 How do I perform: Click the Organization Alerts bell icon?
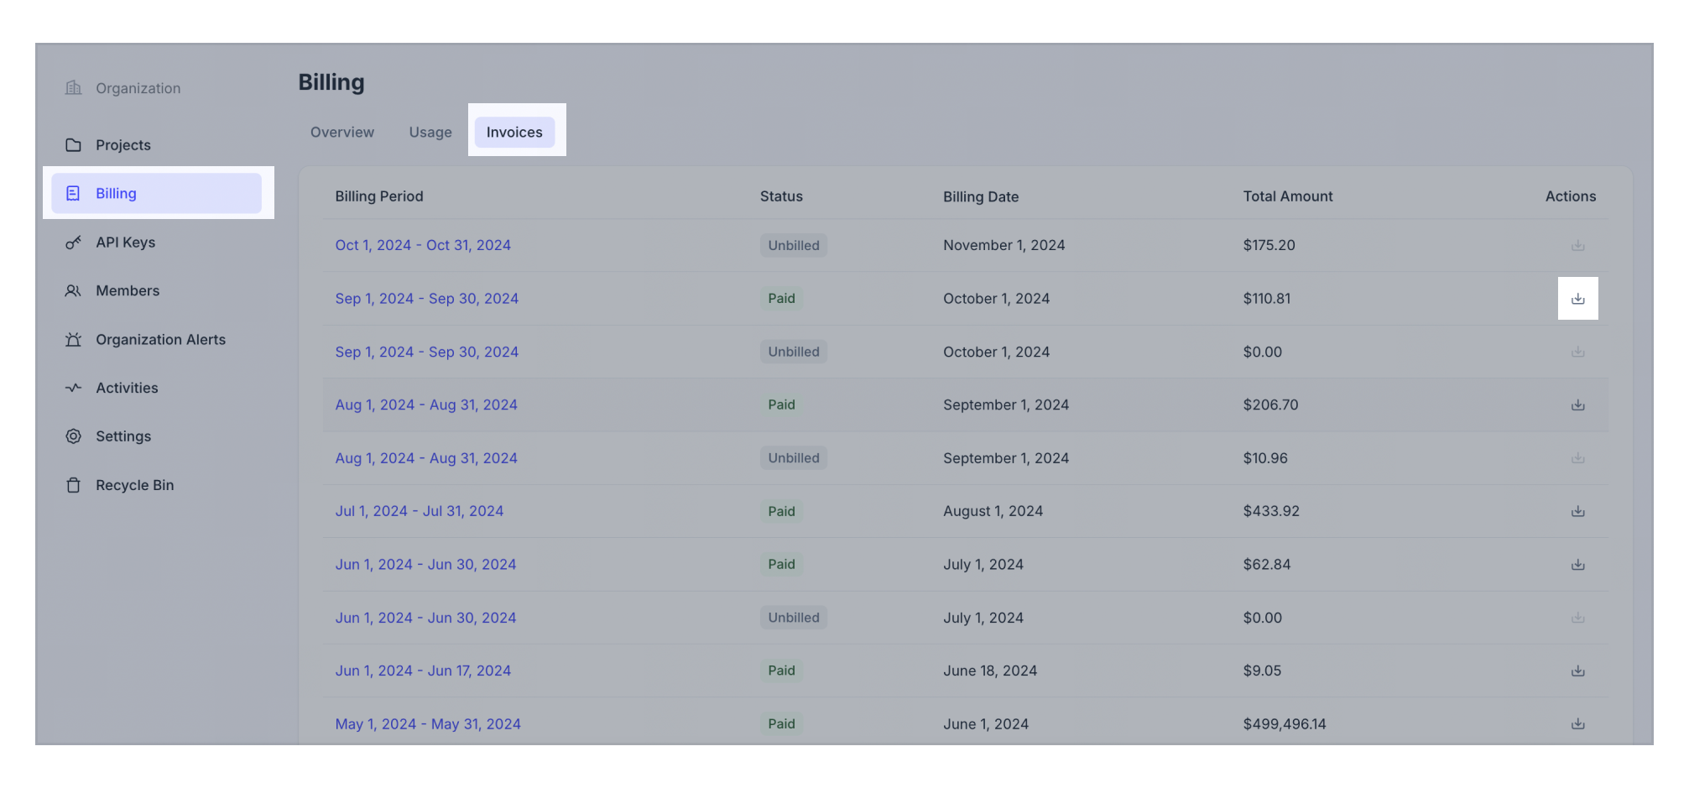[x=74, y=339]
